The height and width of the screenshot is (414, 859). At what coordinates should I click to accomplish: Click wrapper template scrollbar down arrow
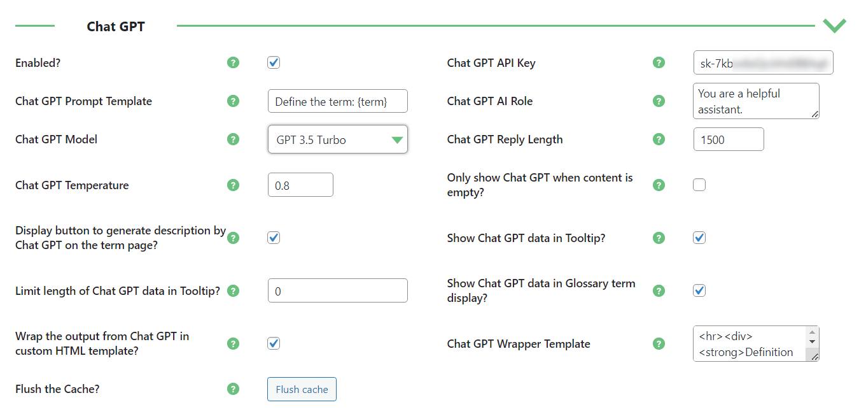click(812, 342)
